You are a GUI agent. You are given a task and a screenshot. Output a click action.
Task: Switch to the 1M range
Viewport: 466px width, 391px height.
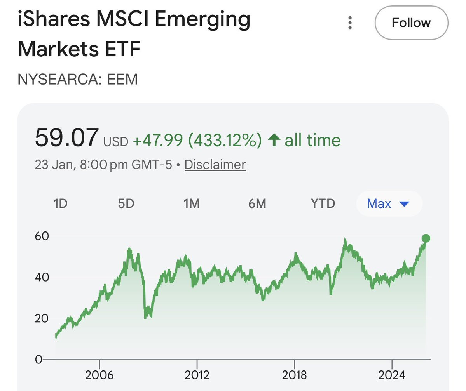coord(191,204)
